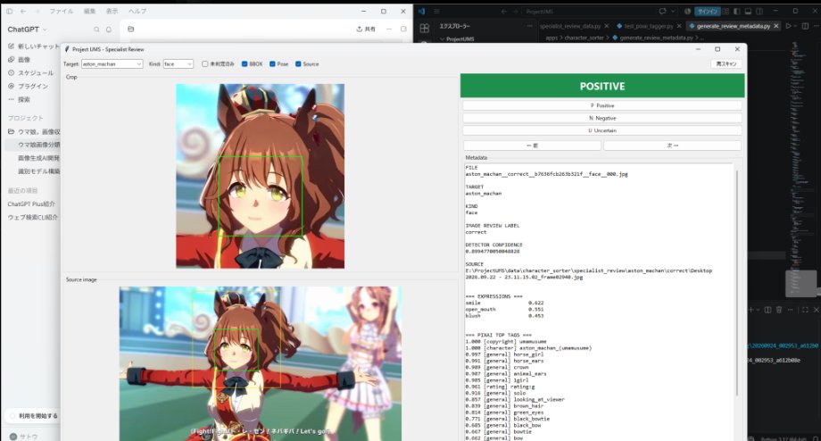Toggle VS Code secondary sidebar layout icon
Image resolution: width=821 pixels, height=441 pixels.
759,11
